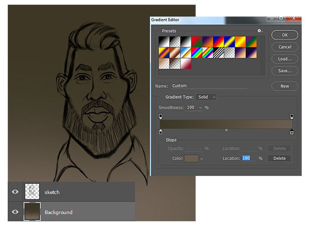This screenshot has height=228, width=309.
Task: Hide the Background layer
Action: [15, 212]
